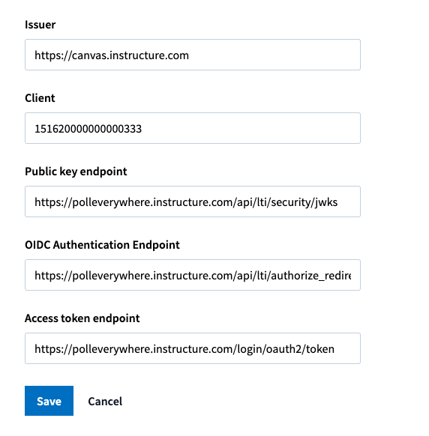
Task: Click the '333' digits of the Client ID
Action: 133,129
